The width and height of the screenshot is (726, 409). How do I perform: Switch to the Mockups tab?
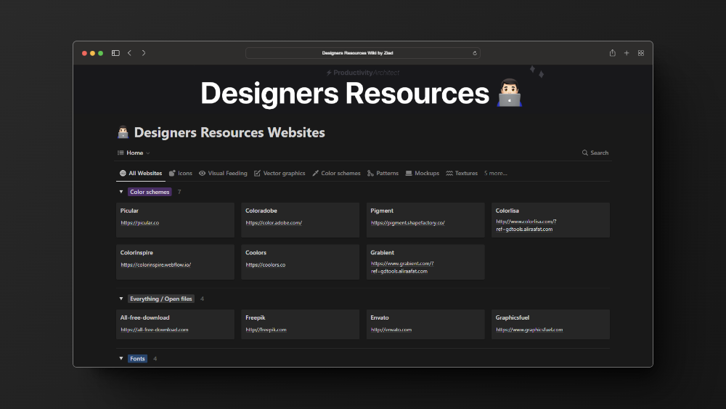(423, 173)
